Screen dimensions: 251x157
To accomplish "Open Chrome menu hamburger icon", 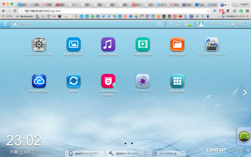I will click(247, 11).
